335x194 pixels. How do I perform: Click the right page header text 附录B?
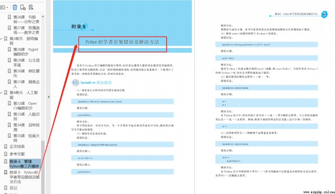tap(296, 14)
